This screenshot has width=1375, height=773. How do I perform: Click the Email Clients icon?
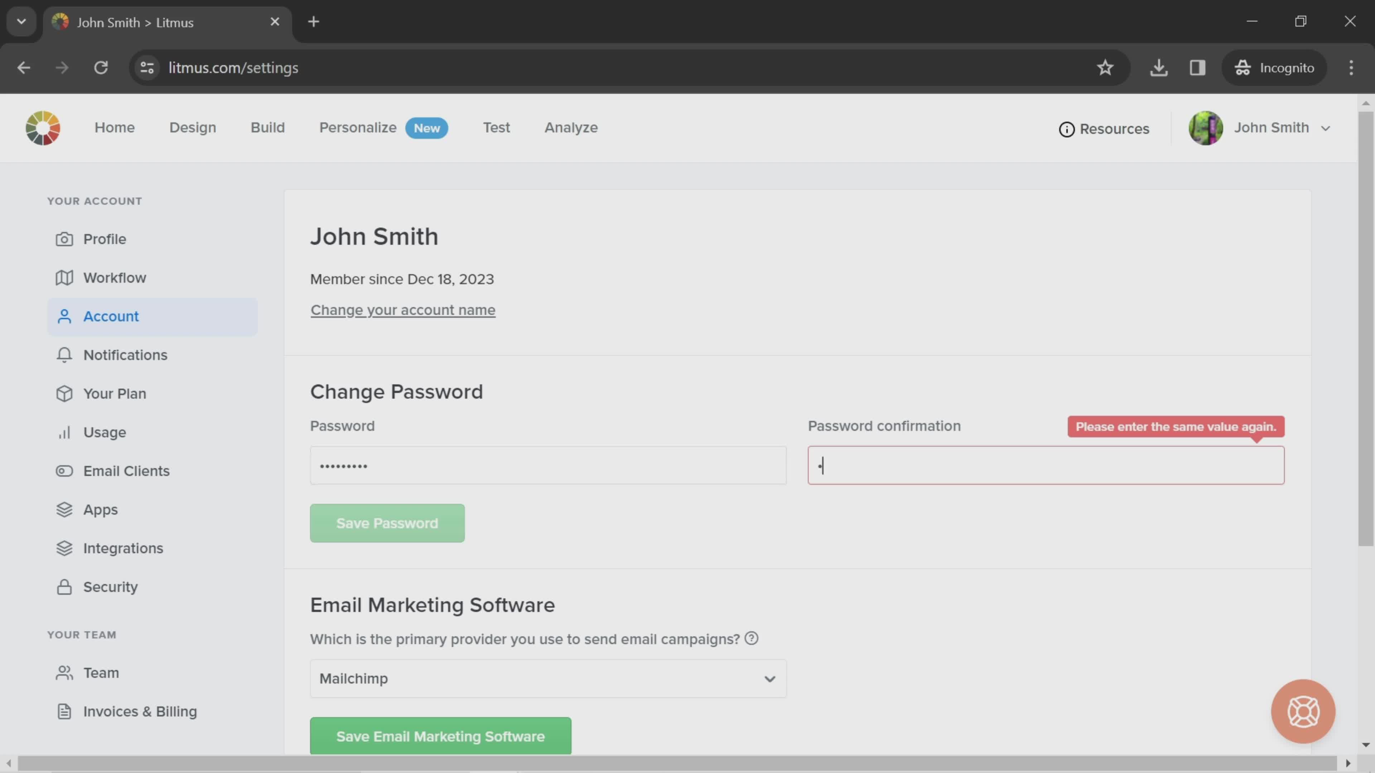click(64, 471)
